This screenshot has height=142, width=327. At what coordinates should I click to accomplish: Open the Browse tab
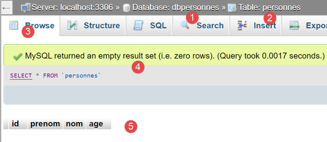[x=39, y=25]
